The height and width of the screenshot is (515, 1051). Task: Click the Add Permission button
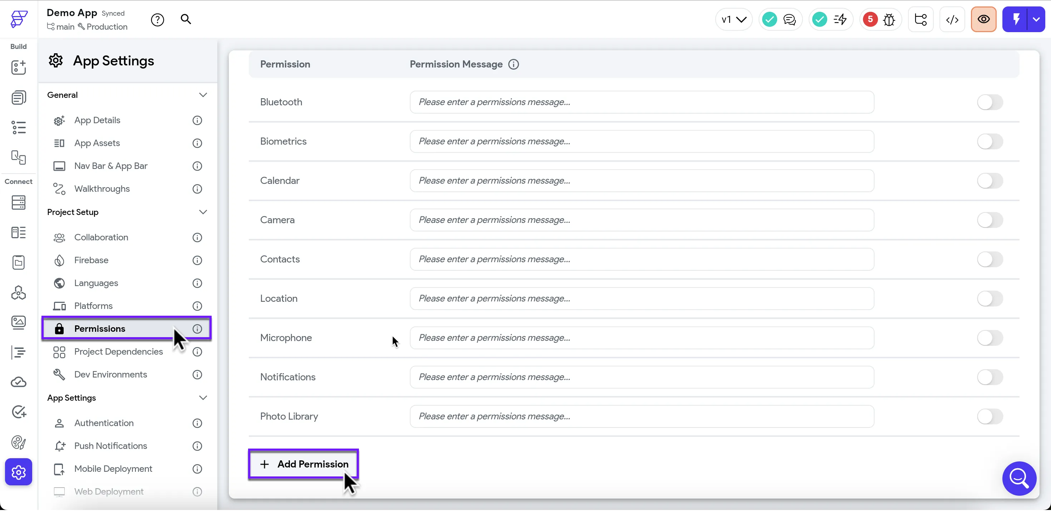(304, 464)
